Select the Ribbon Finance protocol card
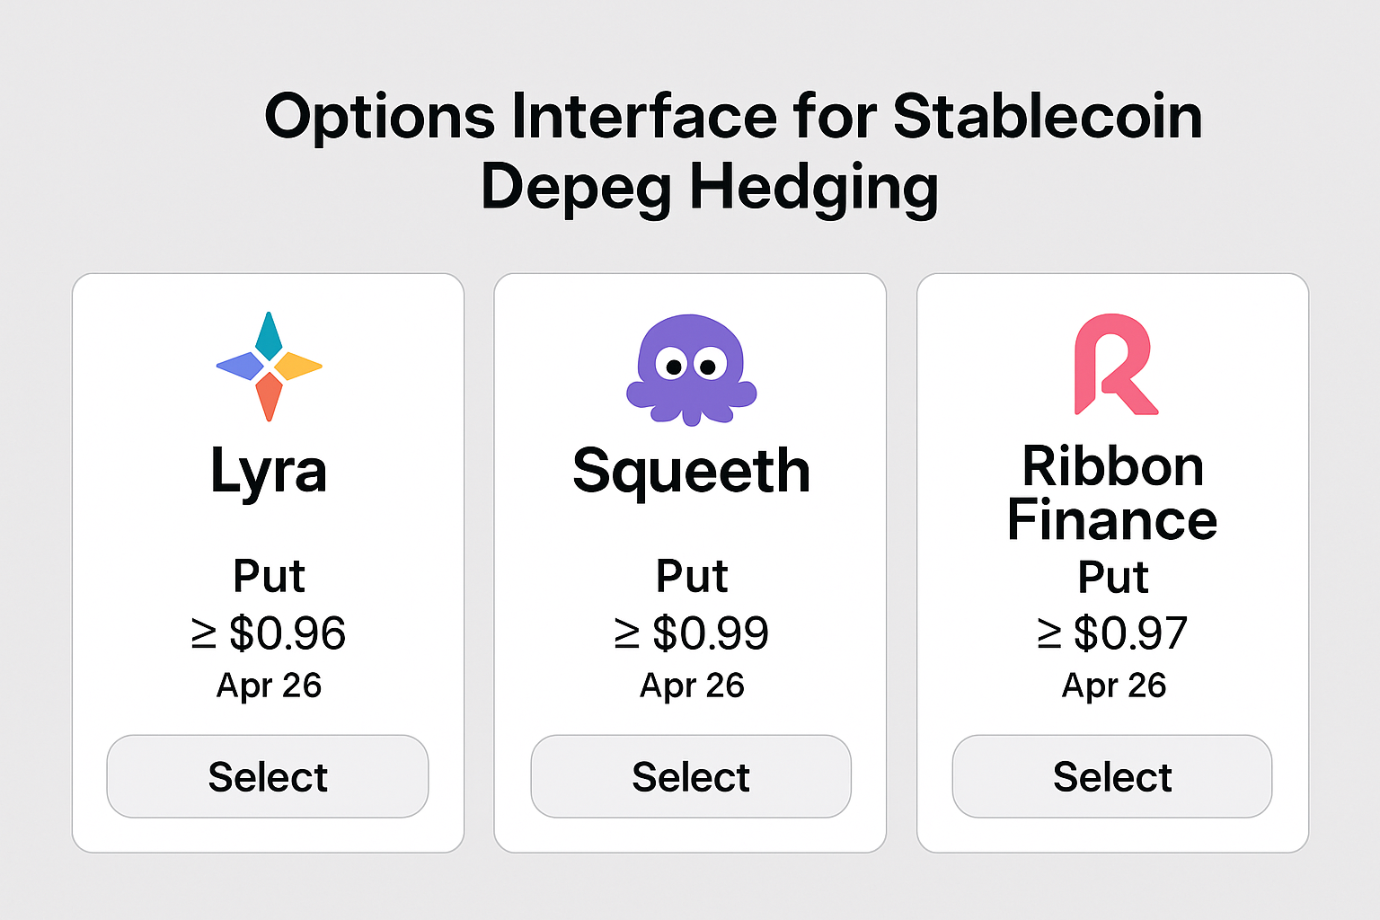The width and height of the screenshot is (1380, 920). coord(1112,776)
